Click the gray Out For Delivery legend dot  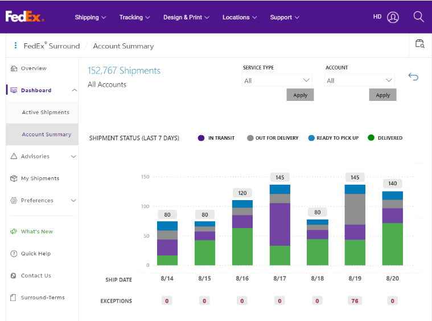(x=250, y=138)
